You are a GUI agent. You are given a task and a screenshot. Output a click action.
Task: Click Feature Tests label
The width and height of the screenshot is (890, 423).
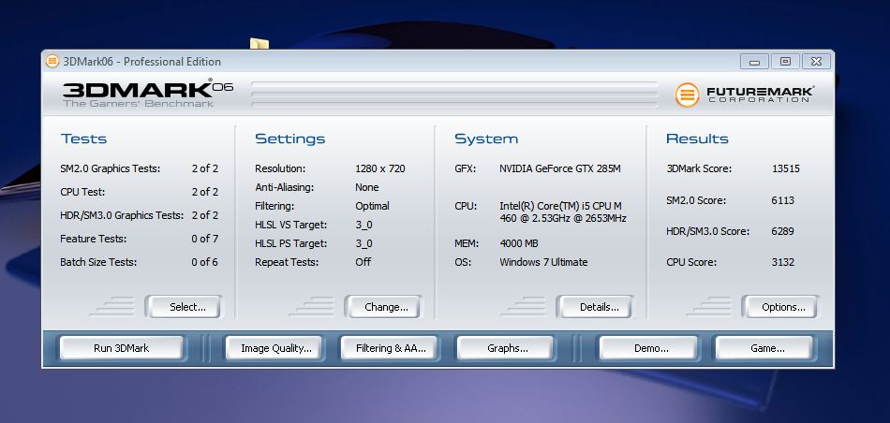click(x=93, y=239)
